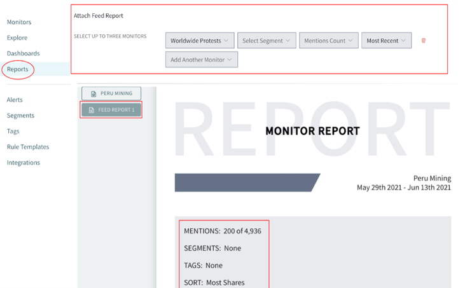465x288 pixels.
Task: Open the Most Recent sort dropdown
Action: coord(386,41)
